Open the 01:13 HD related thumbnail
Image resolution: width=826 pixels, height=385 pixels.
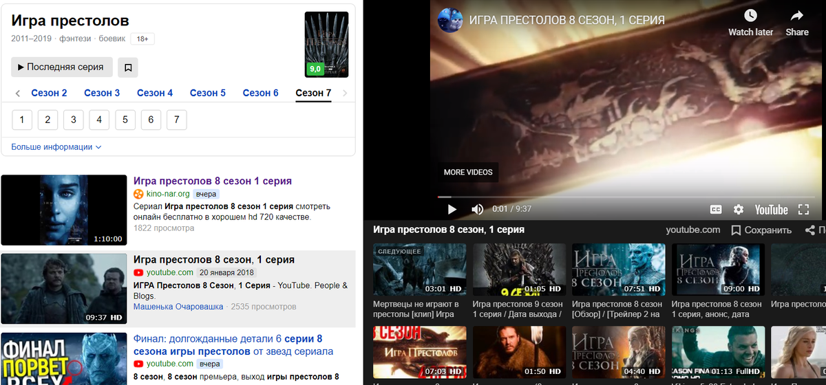(x=718, y=352)
